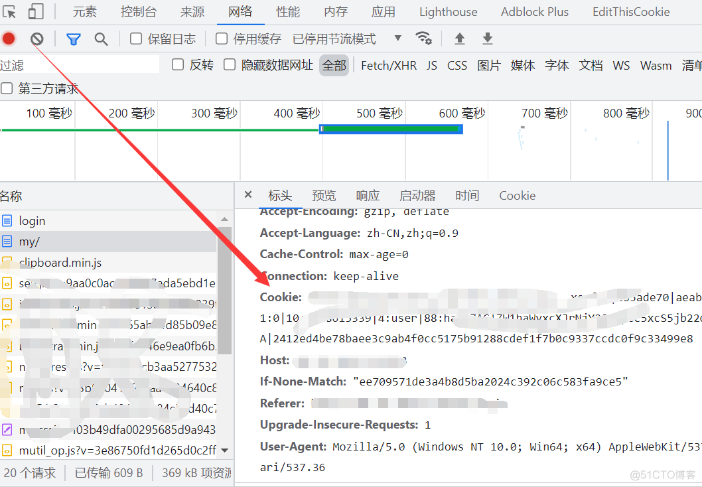Click the selected timeline range overview bar
The image size is (702, 487).
click(x=391, y=129)
